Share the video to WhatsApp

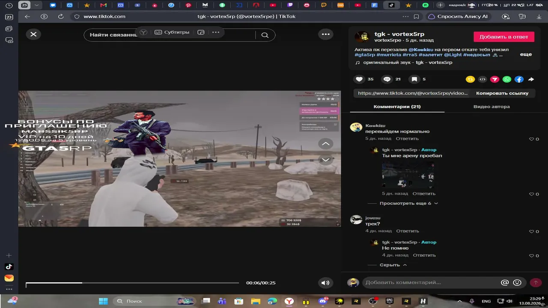(507, 79)
